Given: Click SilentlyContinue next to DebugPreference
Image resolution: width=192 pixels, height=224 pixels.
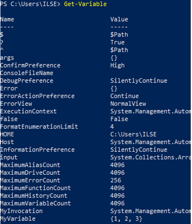Looking at the screenshot, I should point(139,81).
